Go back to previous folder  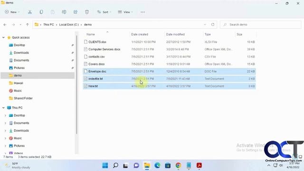click(x=5, y=25)
